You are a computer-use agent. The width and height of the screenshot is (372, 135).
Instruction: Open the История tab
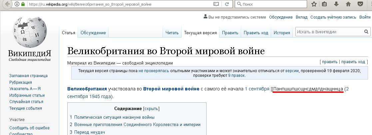click(x=282, y=33)
